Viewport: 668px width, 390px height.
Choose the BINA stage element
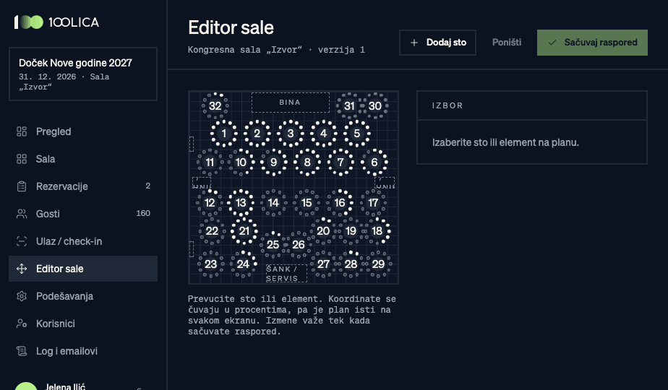coord(291,102)
